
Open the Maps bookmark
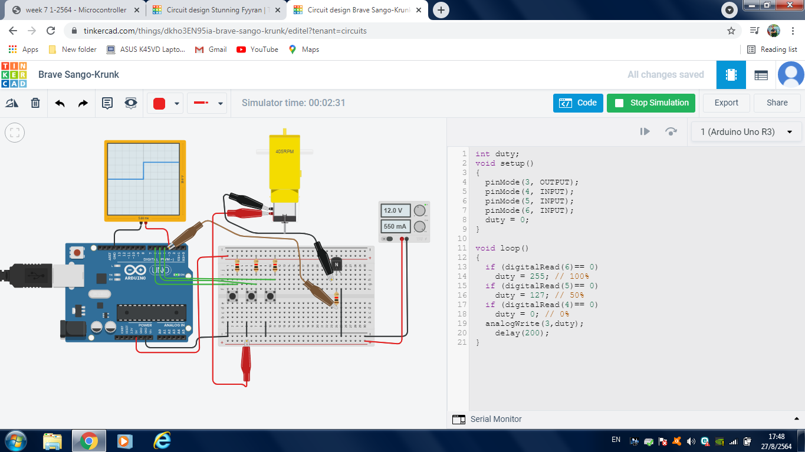tap(304, 50)
